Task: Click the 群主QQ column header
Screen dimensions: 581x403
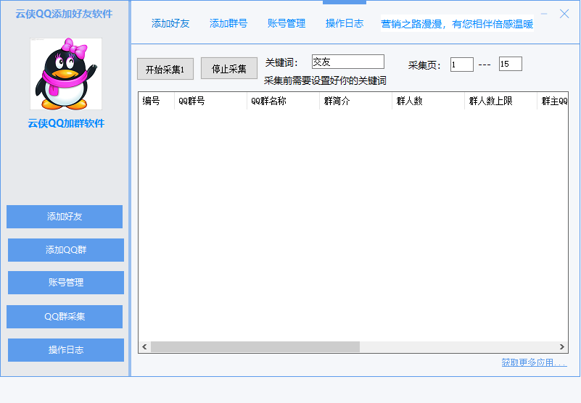Action: [x=553, y=101]
